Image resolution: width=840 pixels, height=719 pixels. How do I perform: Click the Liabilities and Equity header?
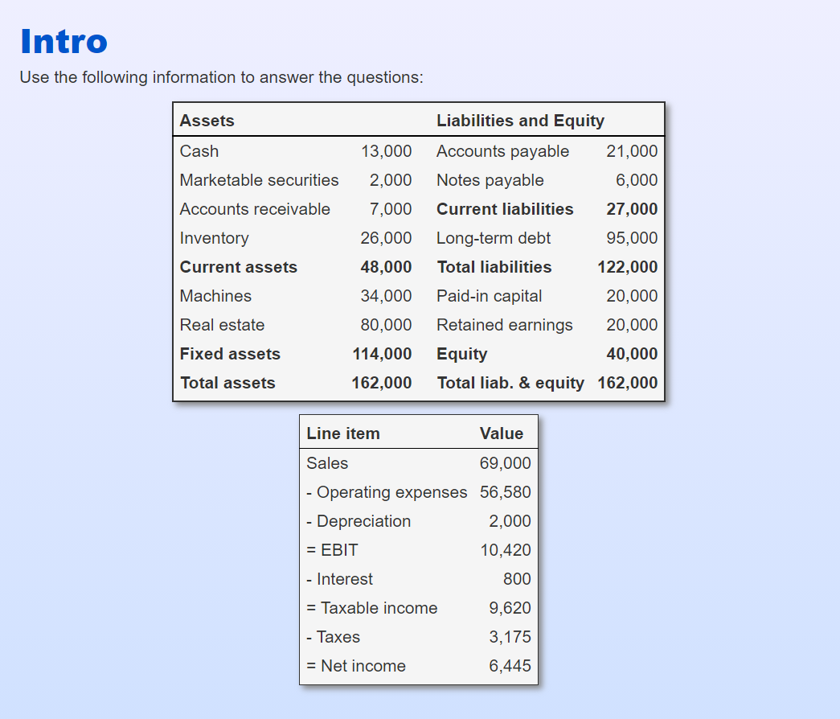(520, 120)
